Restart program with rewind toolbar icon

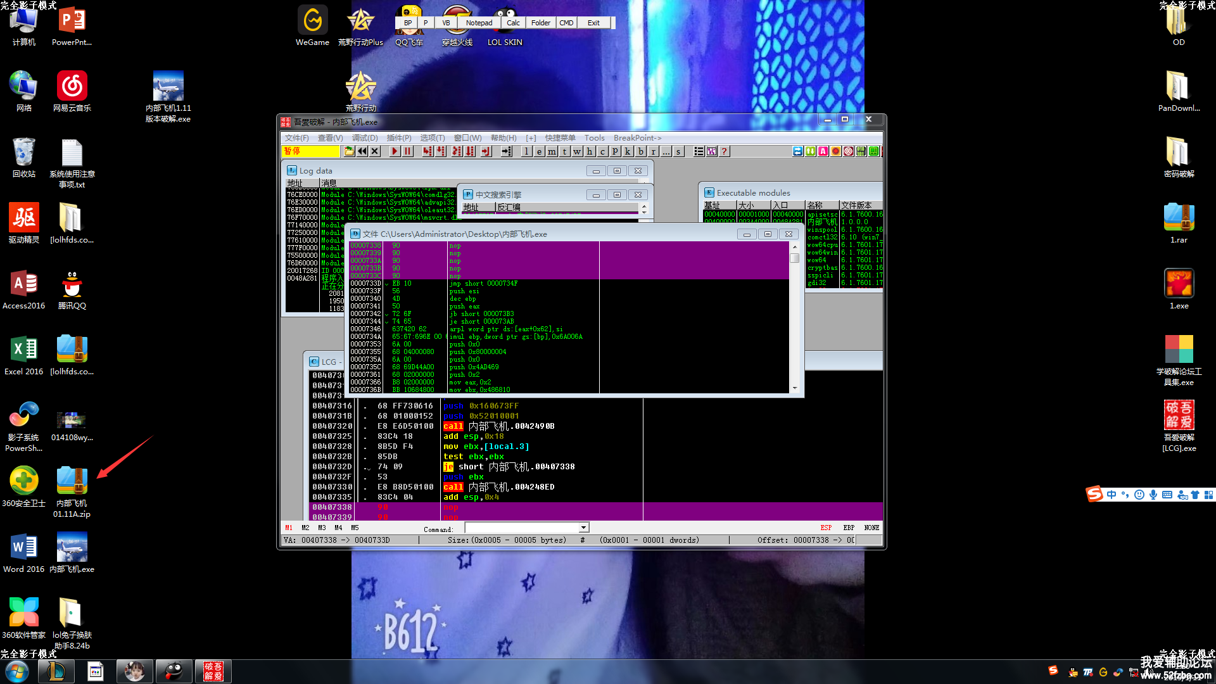tap(362, 151)
